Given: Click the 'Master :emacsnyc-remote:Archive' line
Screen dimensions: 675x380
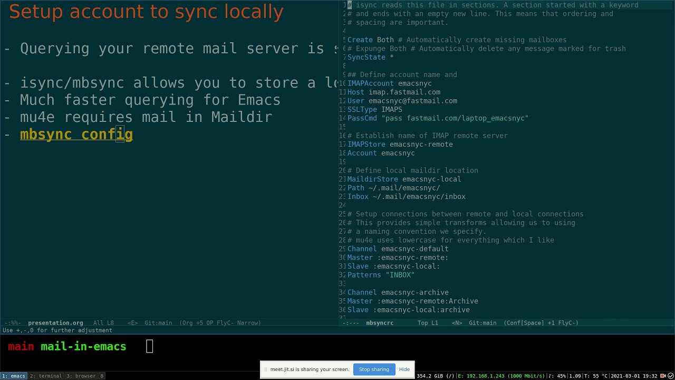Looking at the screenshot, I should pyautogui.click(x=413, y=301).
